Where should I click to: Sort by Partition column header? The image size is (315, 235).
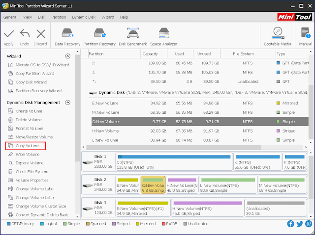114,54
